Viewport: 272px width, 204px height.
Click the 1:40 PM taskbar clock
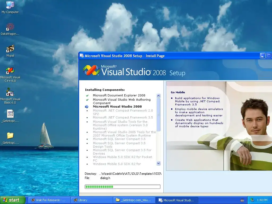point(262,200)
